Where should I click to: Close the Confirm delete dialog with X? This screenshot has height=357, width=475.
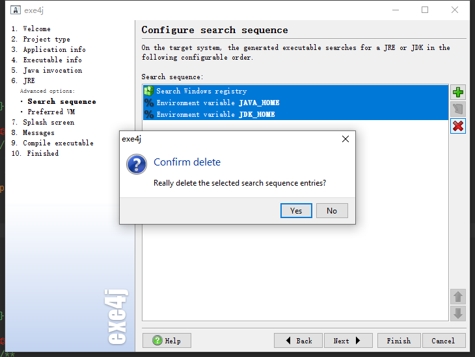pyautogui.click(x=346, y=139)
